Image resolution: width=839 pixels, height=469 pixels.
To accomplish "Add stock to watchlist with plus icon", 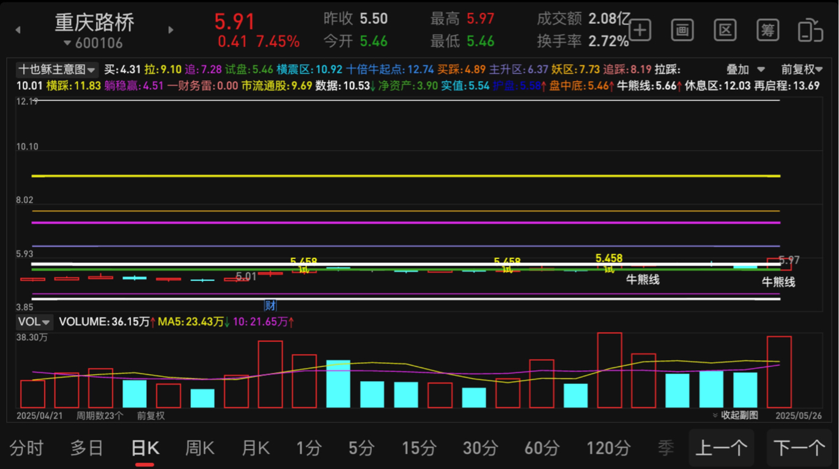I will (640, 30).
